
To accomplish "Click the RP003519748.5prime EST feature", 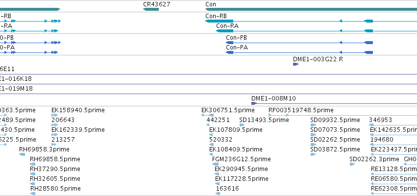I will 343,115.
